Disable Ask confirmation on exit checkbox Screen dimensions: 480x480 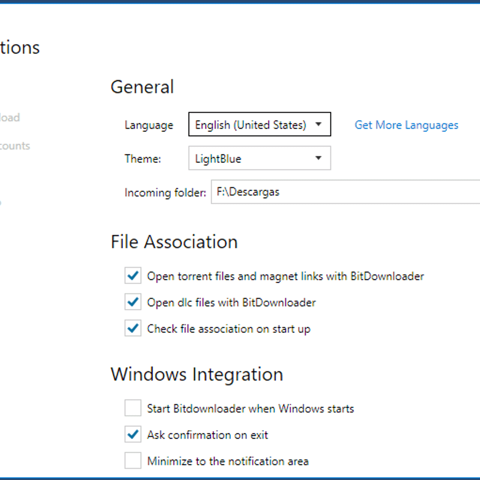pyautogui.click(x=133, y=434)
